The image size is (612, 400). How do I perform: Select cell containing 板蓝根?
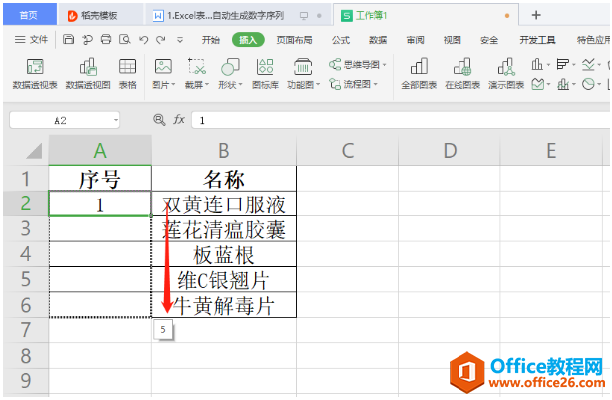pos(223,255)
